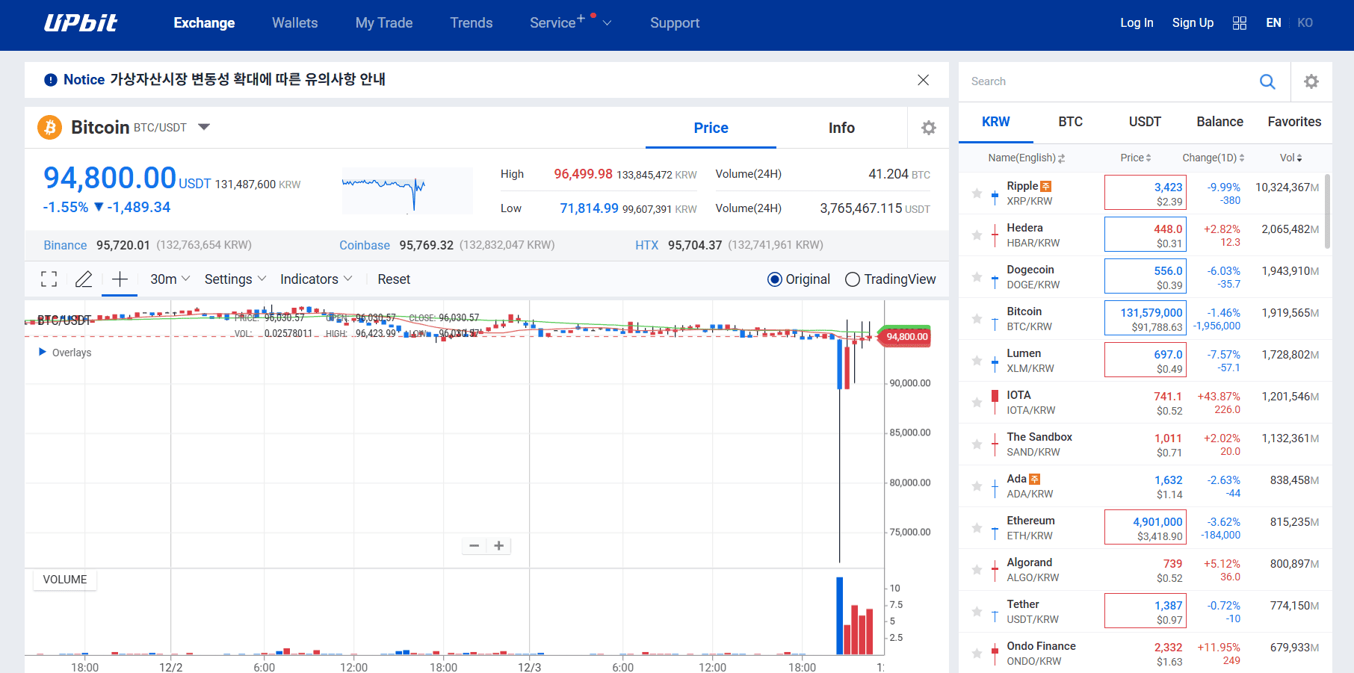Expand the Overlays section

65,353
